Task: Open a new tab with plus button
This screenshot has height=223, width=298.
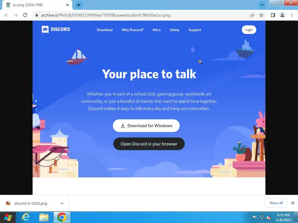Action: (x=79, y=5)
